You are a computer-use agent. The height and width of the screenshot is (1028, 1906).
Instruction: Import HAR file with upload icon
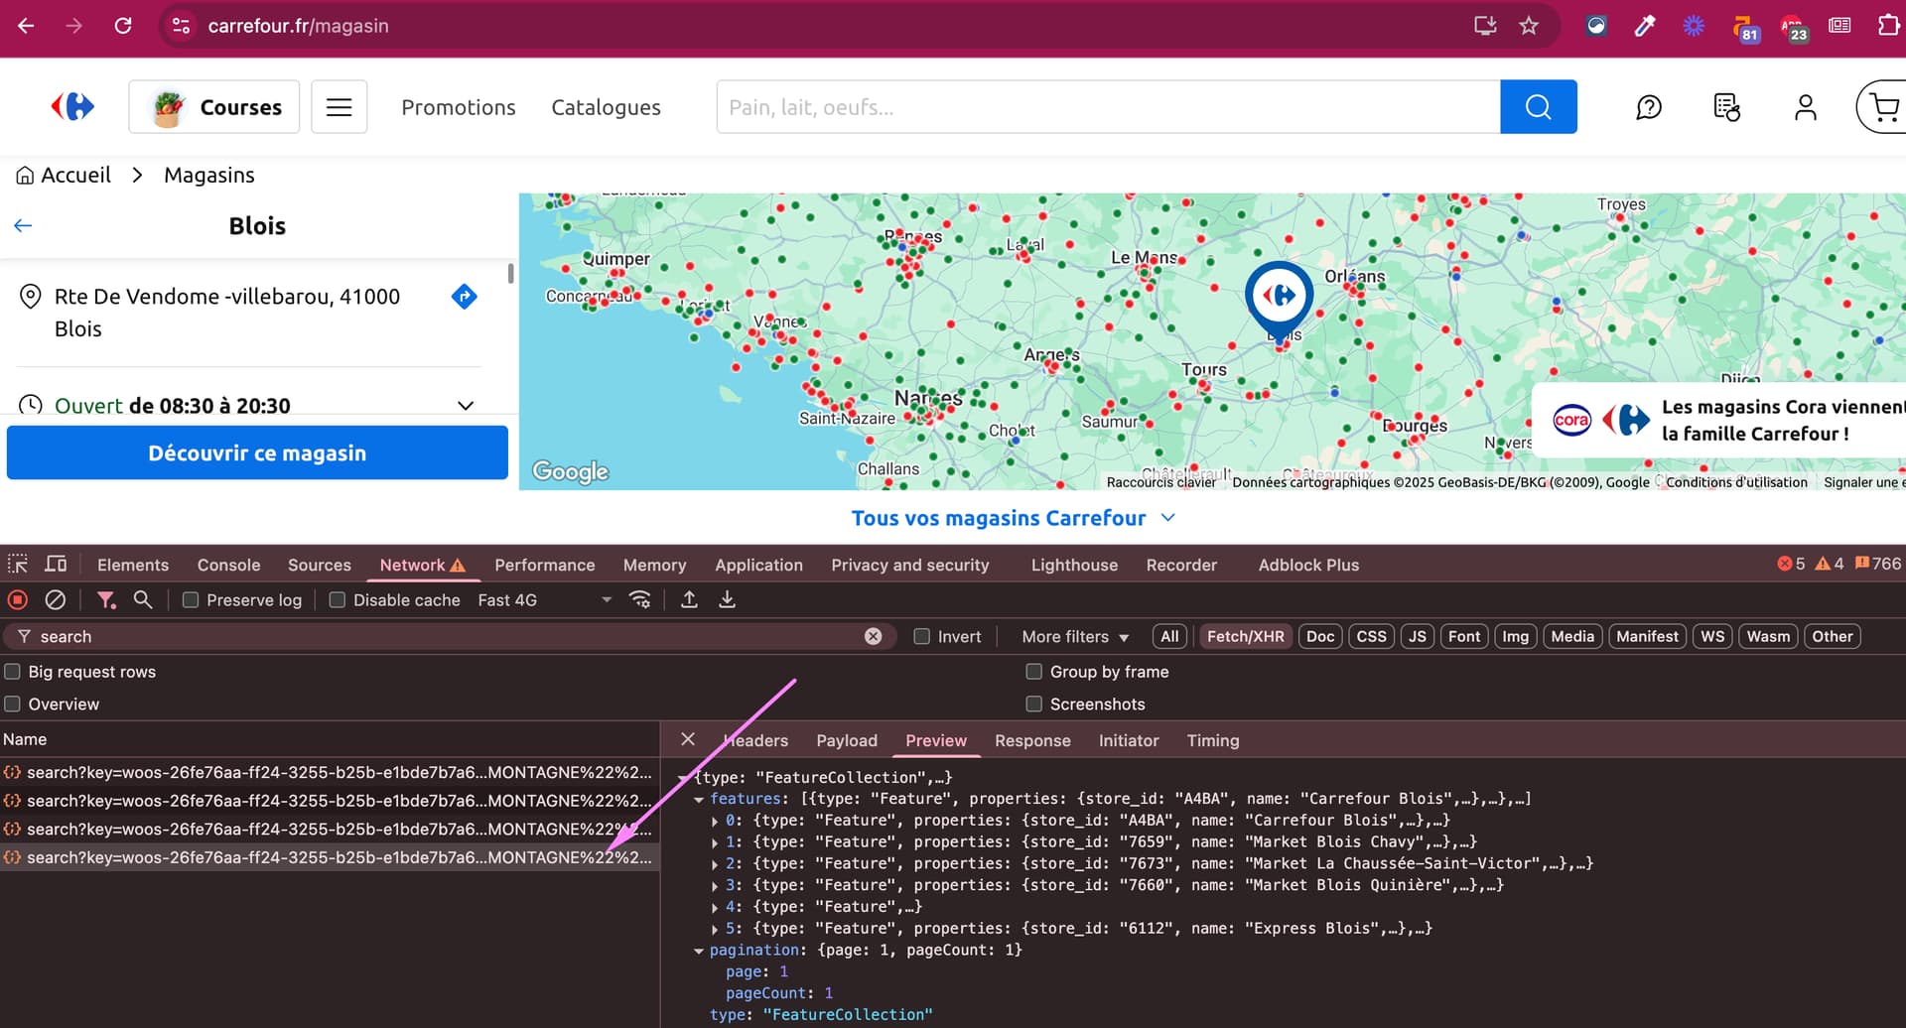(x=689, y=600)
